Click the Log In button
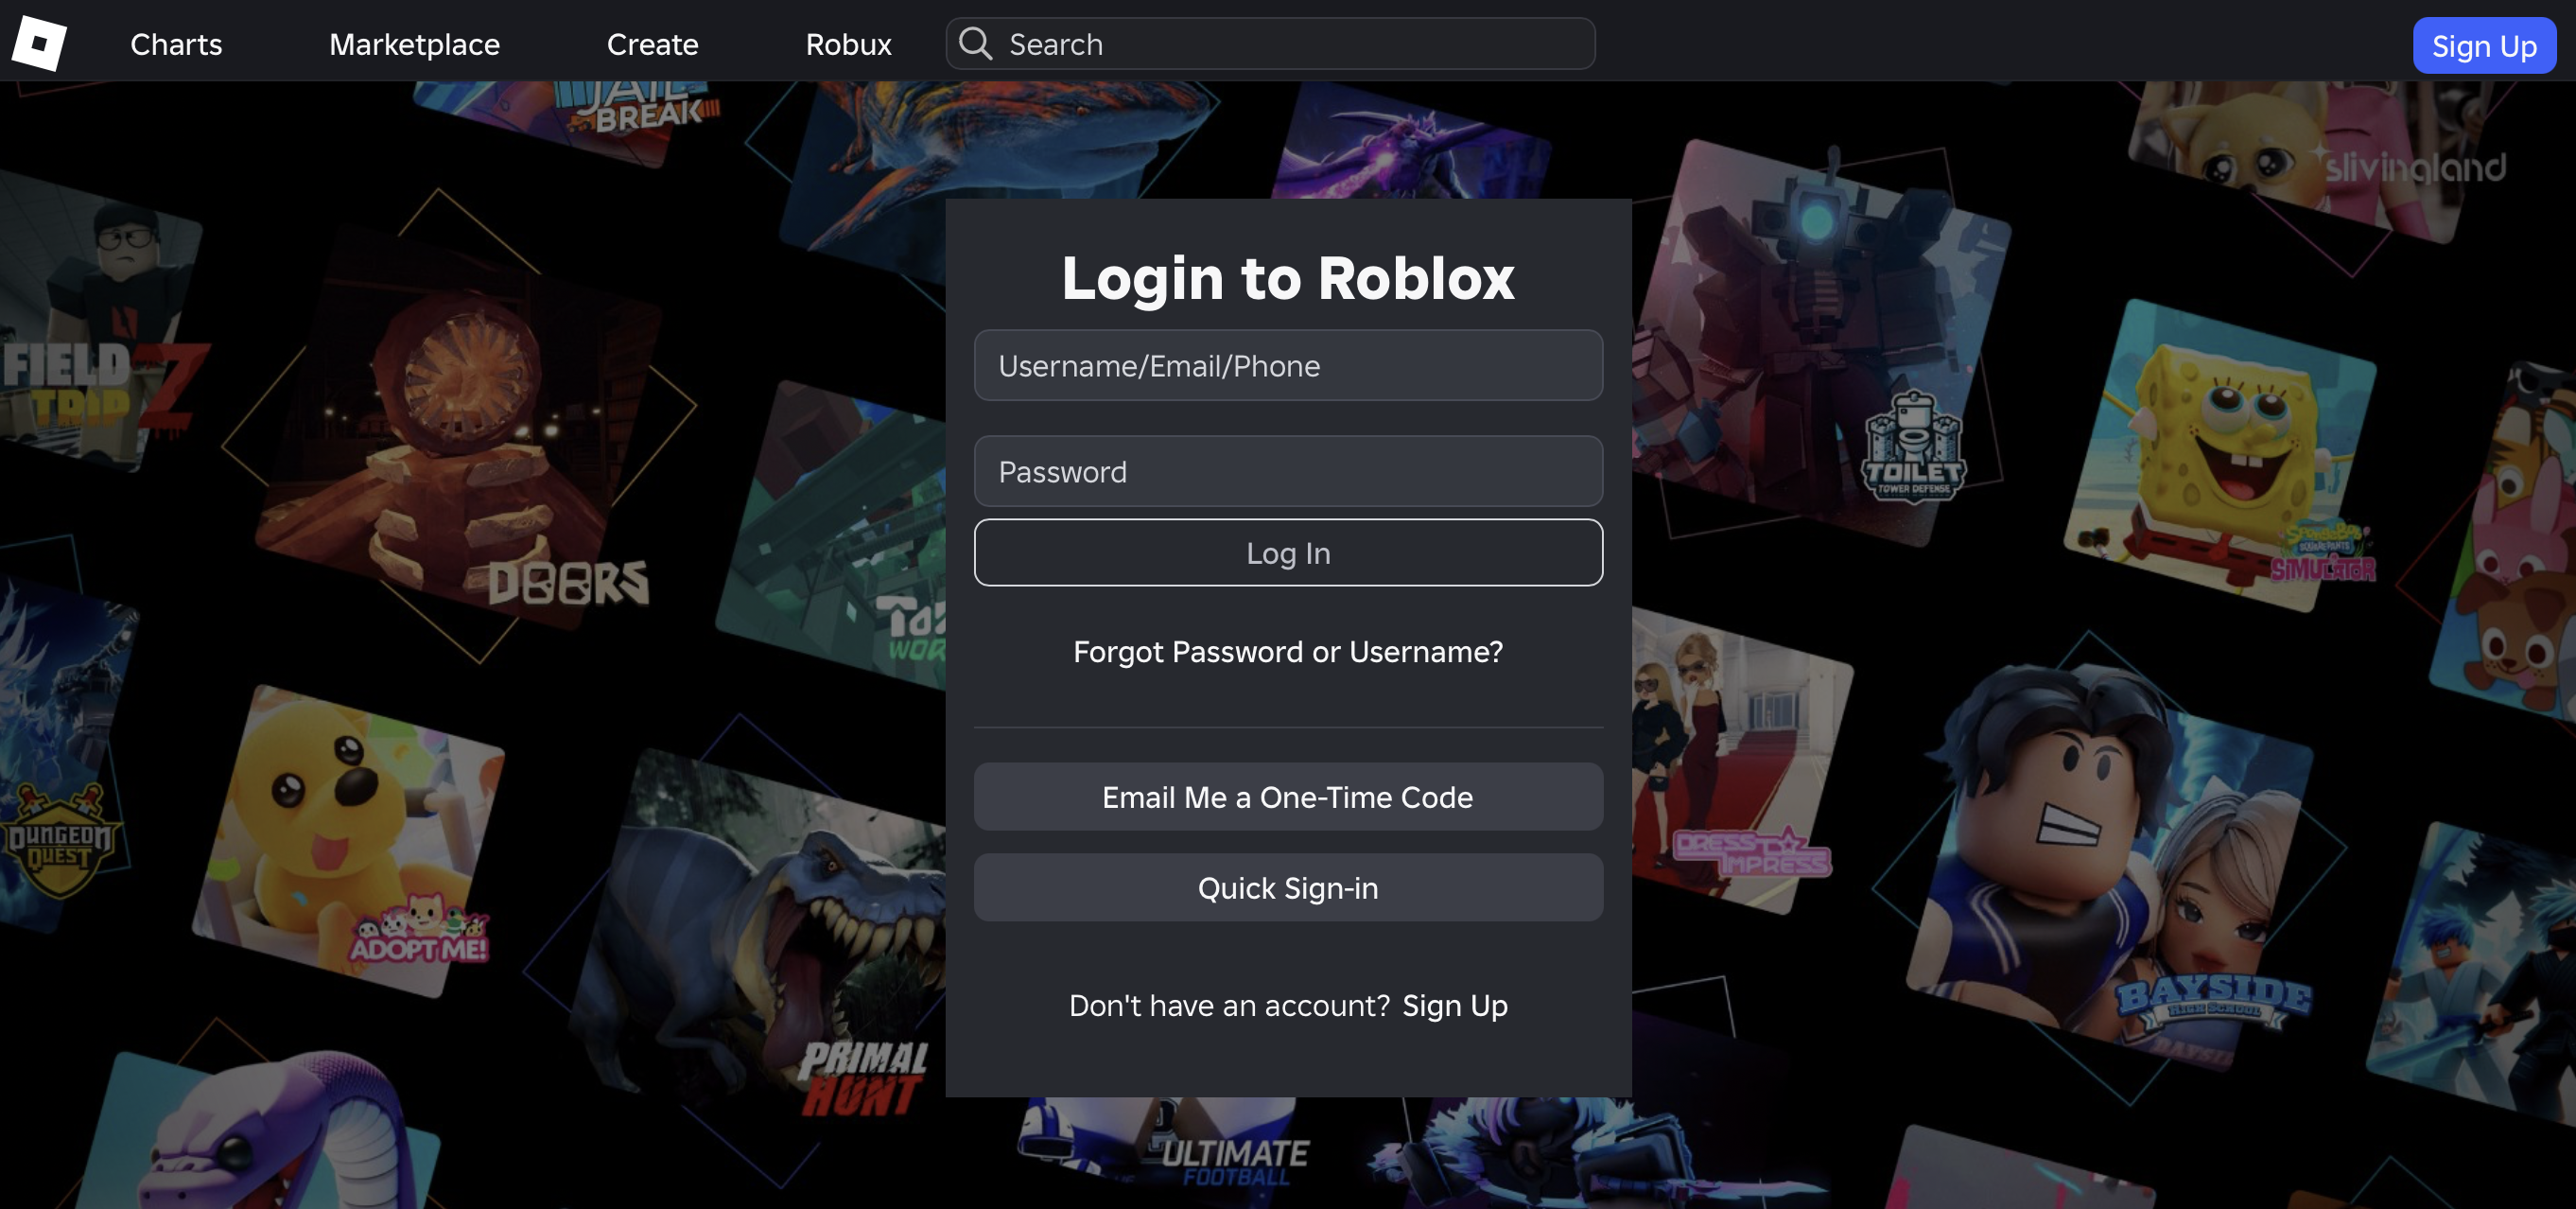Viewport: 2576px width, 1209px height. click(1288, 553)
